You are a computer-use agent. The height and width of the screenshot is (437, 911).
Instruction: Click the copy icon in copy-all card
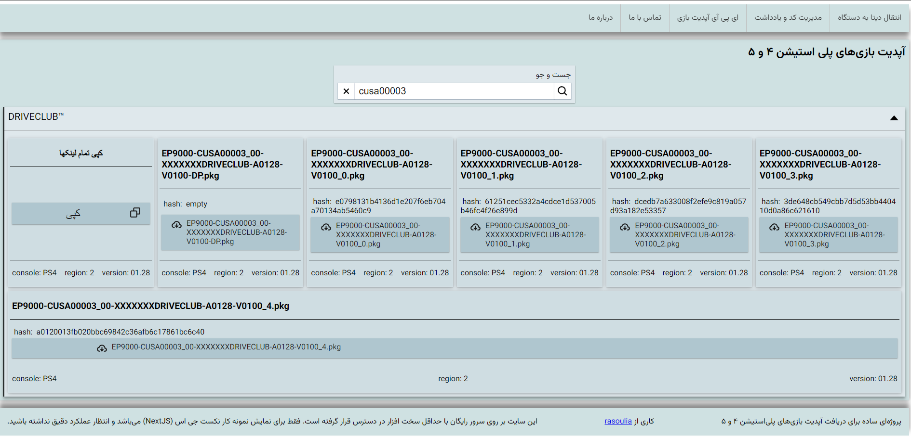(x=135, y=213)
